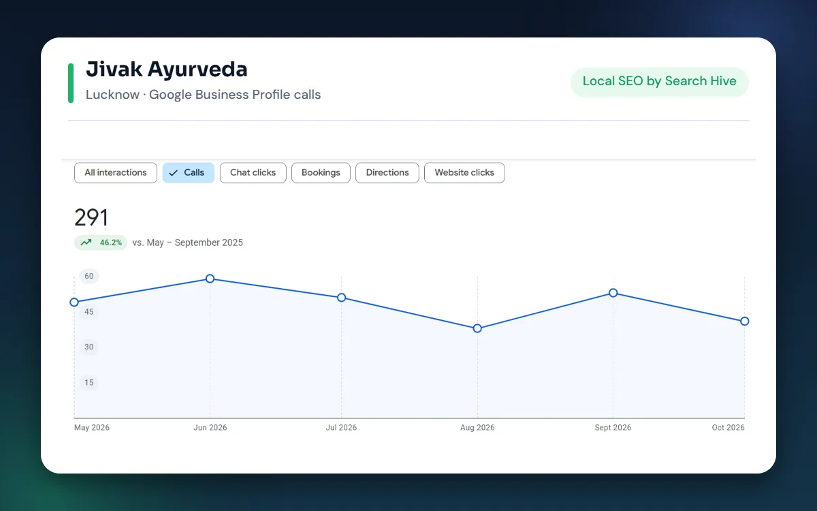This screenshot has height=511, width=817.
Task: Click the 291 total calls figure
Action: pyautogui.click(x=91, y=218)
